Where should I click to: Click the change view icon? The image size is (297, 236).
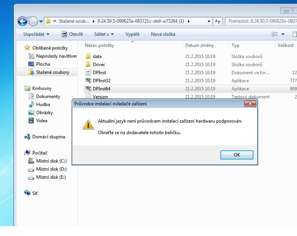tap(274, 34)
